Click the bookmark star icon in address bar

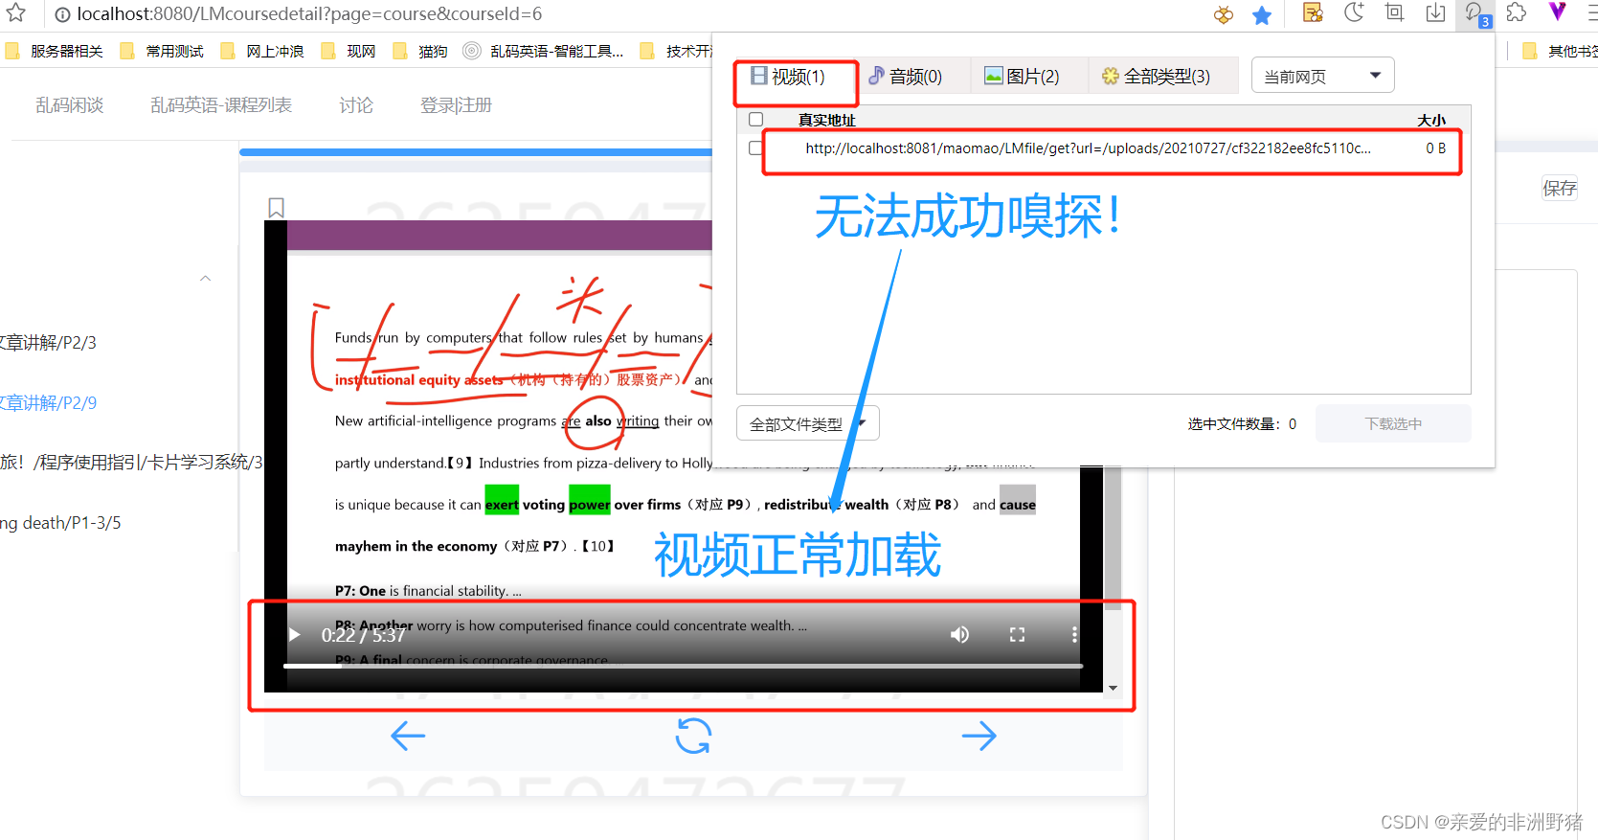point(16,12)
